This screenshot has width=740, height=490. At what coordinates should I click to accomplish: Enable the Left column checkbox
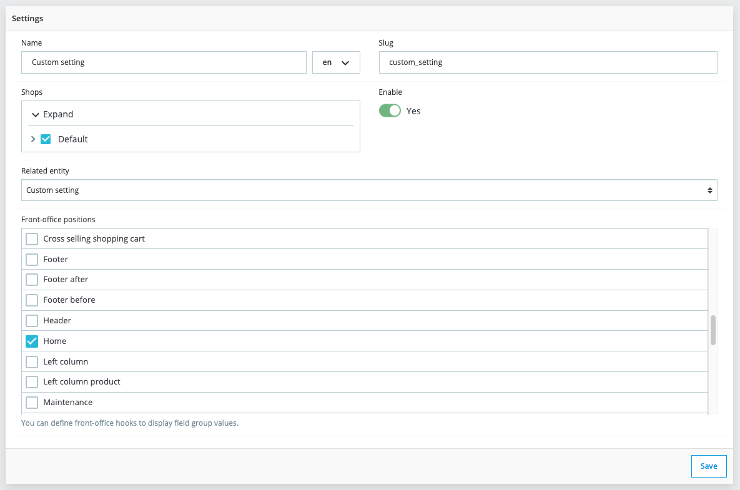32,362
